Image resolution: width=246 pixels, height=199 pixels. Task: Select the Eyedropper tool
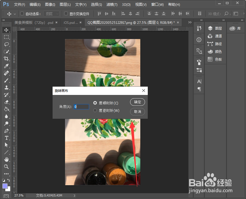pyautogui.click(x=6, y=66)
